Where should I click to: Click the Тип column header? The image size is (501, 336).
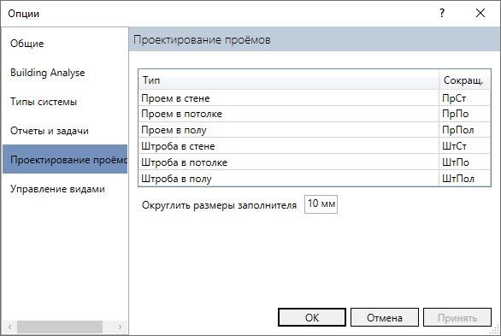pos(289,80)
